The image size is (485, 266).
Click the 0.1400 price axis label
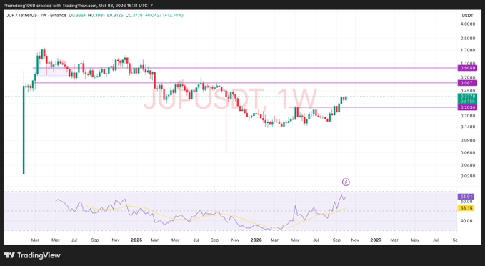coord(468,127)
